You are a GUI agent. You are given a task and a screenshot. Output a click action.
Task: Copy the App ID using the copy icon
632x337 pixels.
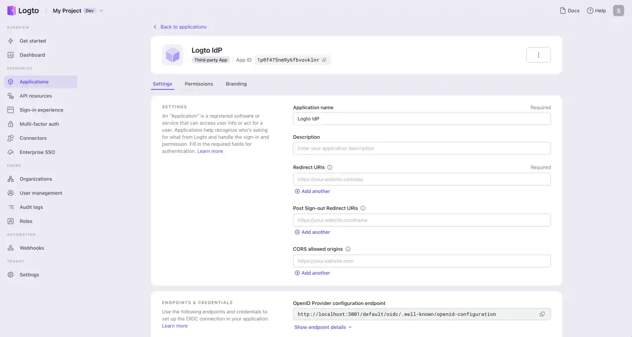click(324, 60)
